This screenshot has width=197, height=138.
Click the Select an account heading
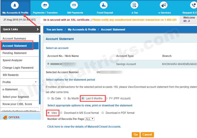57,48
